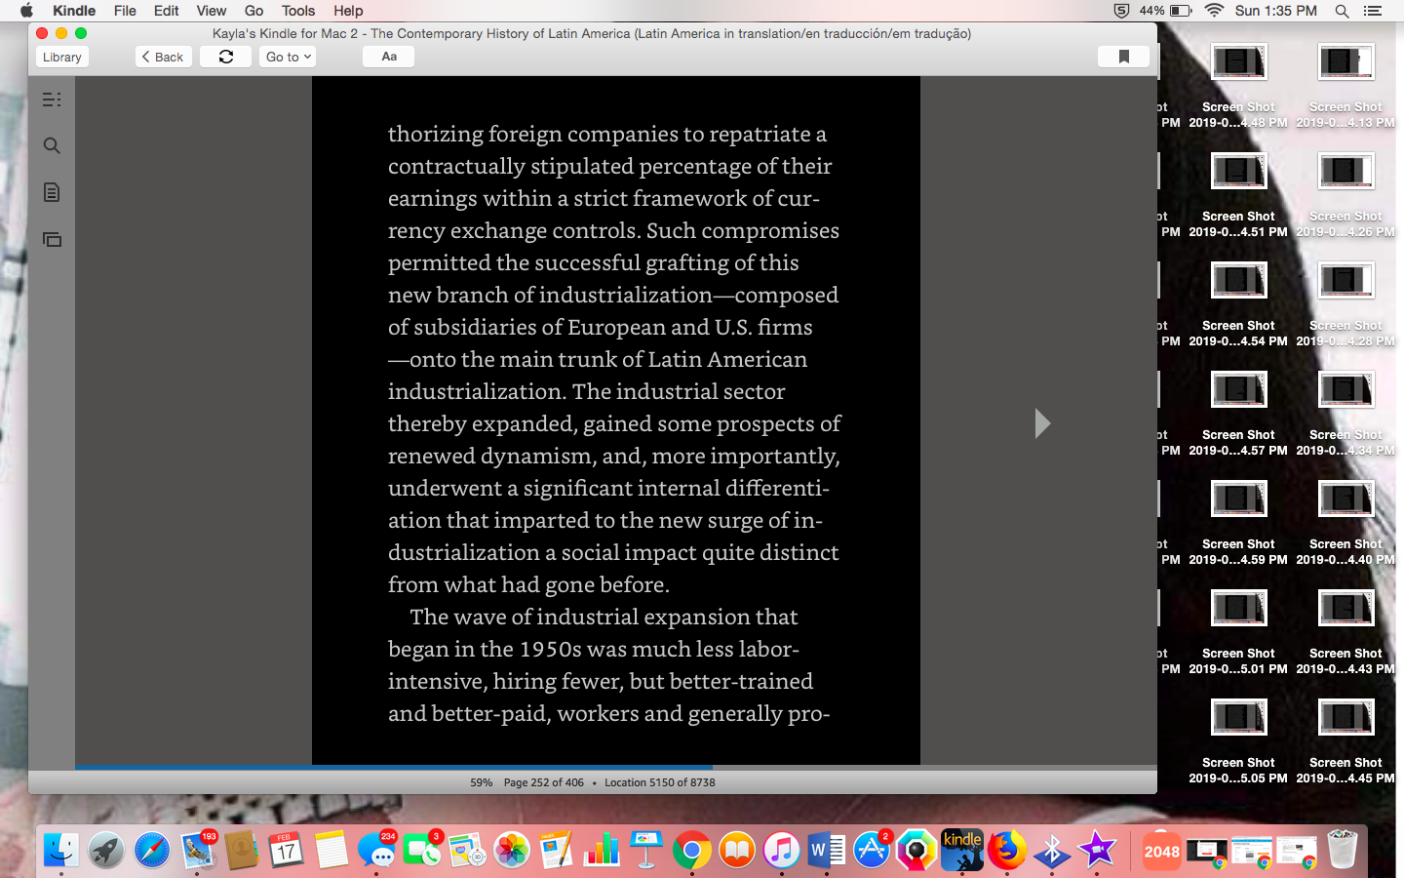Open Keynote from the Dock
1404x878 pixels.
[646, 850]
